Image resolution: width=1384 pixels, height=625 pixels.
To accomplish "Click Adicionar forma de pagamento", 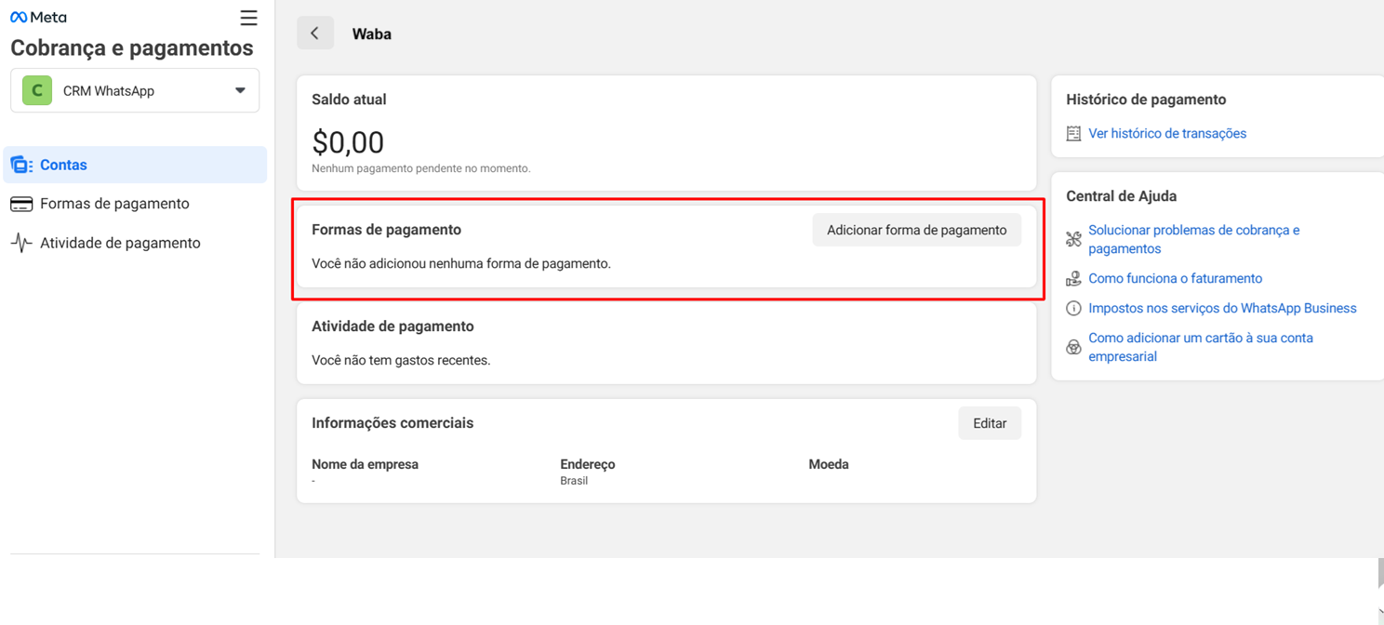I will pyautogui.click(x=916, y=229).
